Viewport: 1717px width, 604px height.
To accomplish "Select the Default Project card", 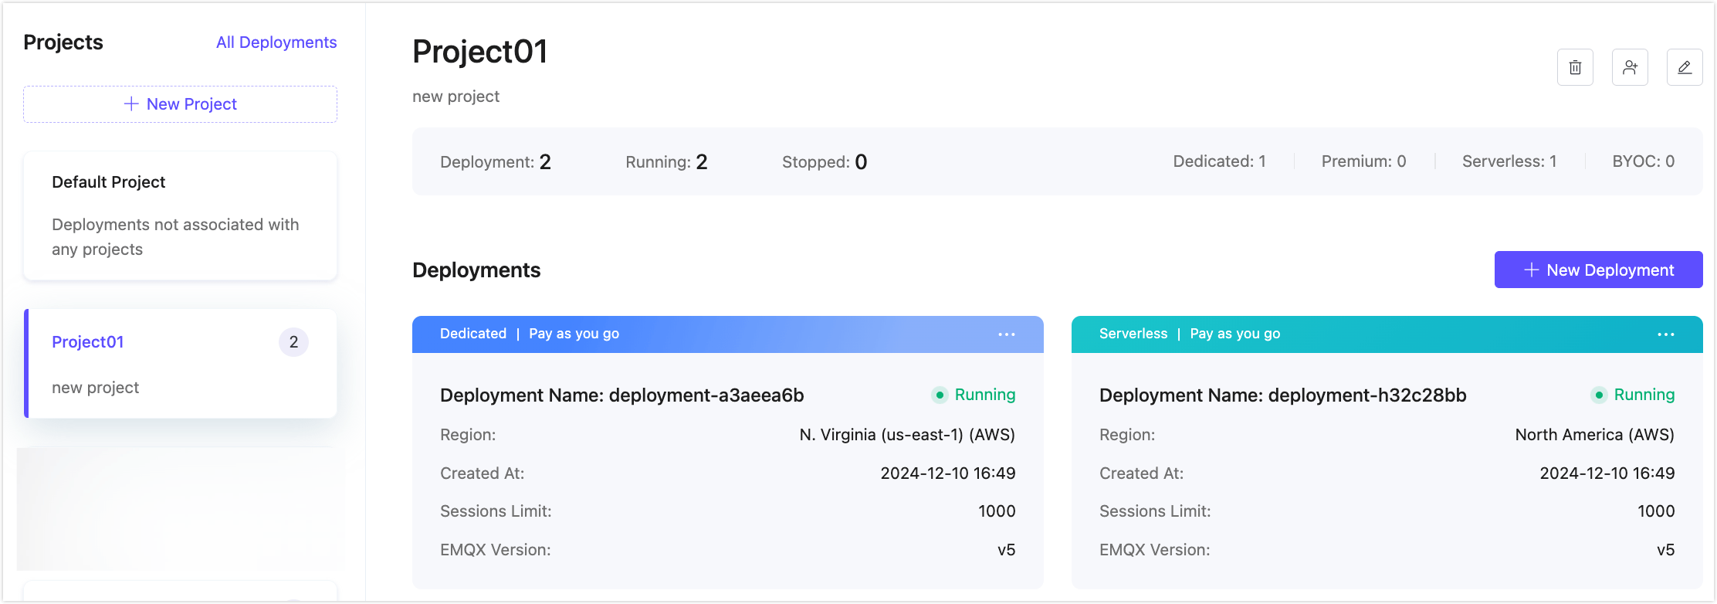I will click(x=180, y=215).
